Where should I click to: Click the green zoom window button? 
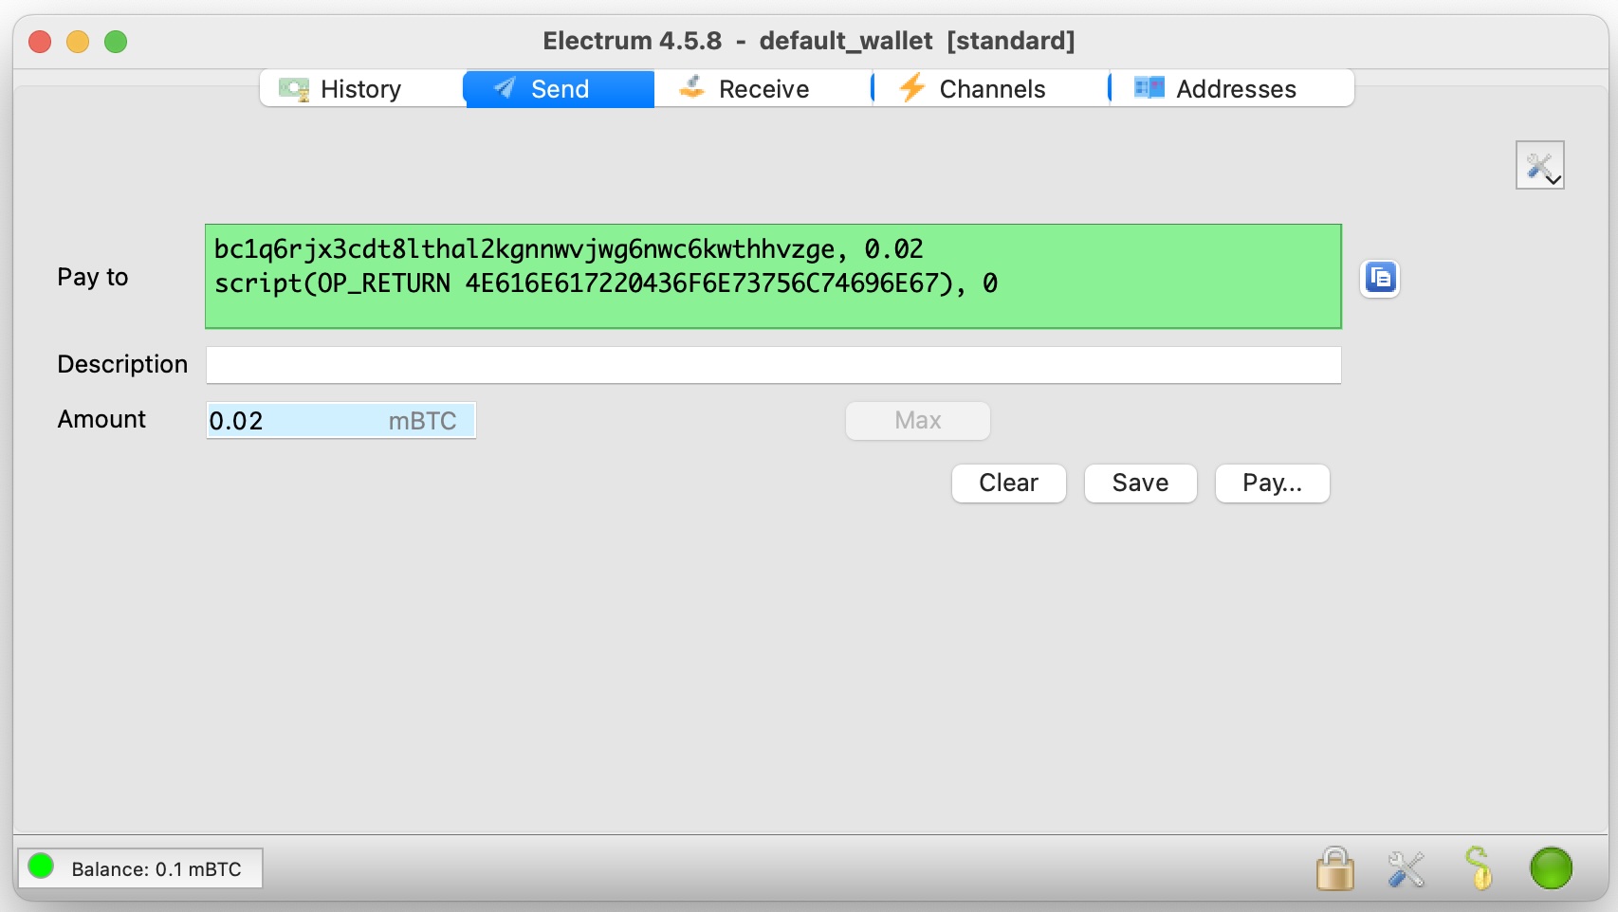tap(116, 42)
